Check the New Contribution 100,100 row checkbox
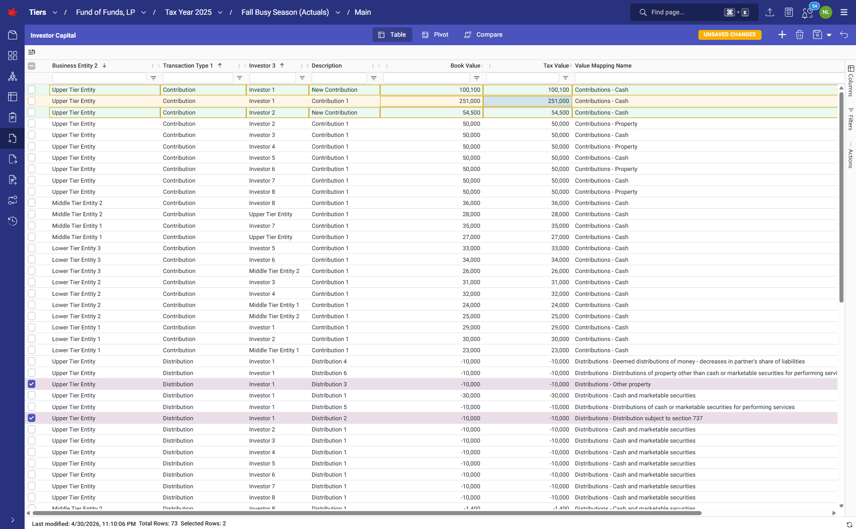Viewport: 856px width, 529px height. (x=31, y=90)
